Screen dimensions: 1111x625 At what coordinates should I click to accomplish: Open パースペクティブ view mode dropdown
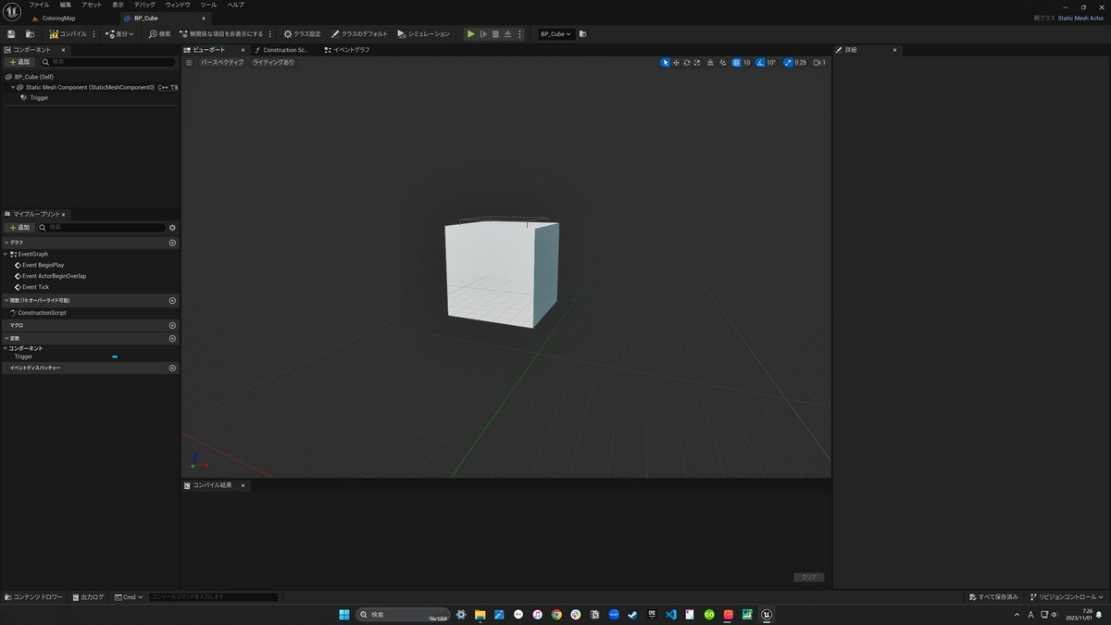[x=222, y=62]
